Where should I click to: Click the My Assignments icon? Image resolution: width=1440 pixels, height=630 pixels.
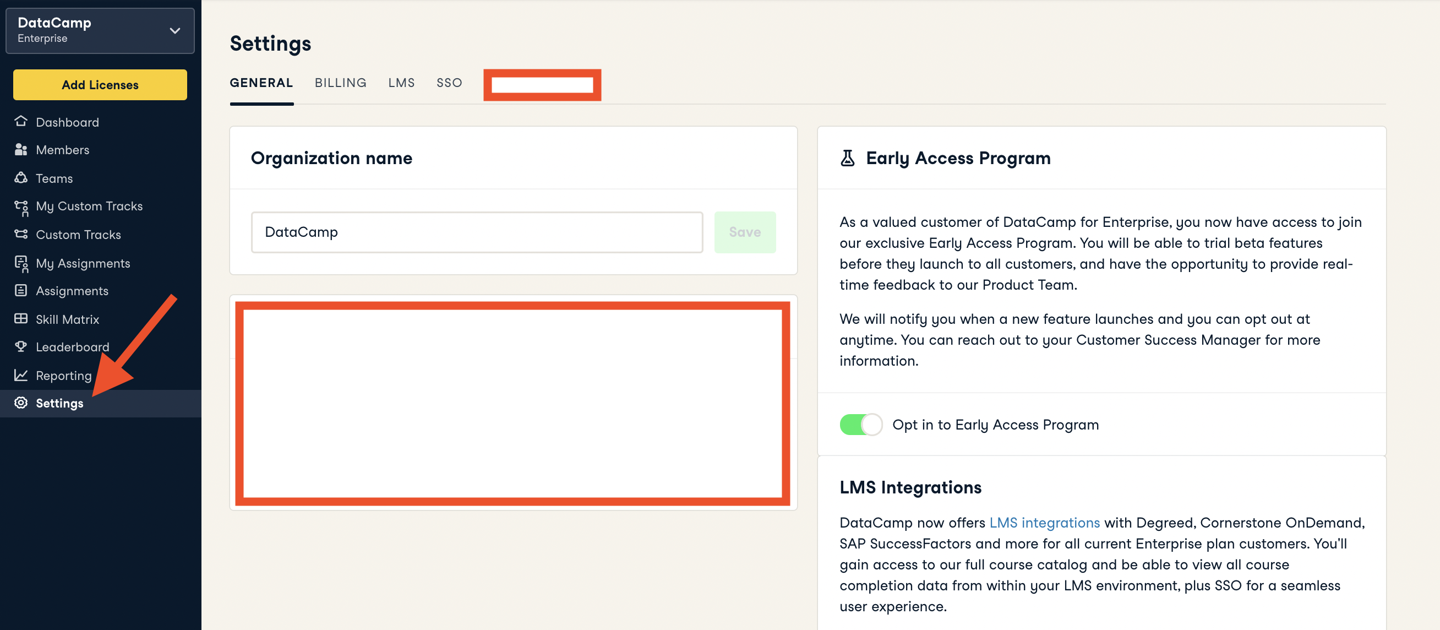pos(21,263)
